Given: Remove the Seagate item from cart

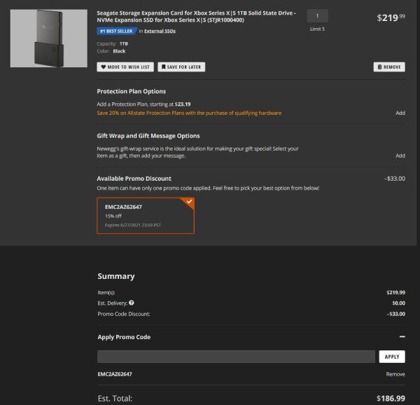Looking at the screenshot, I should tap(389, 67).
